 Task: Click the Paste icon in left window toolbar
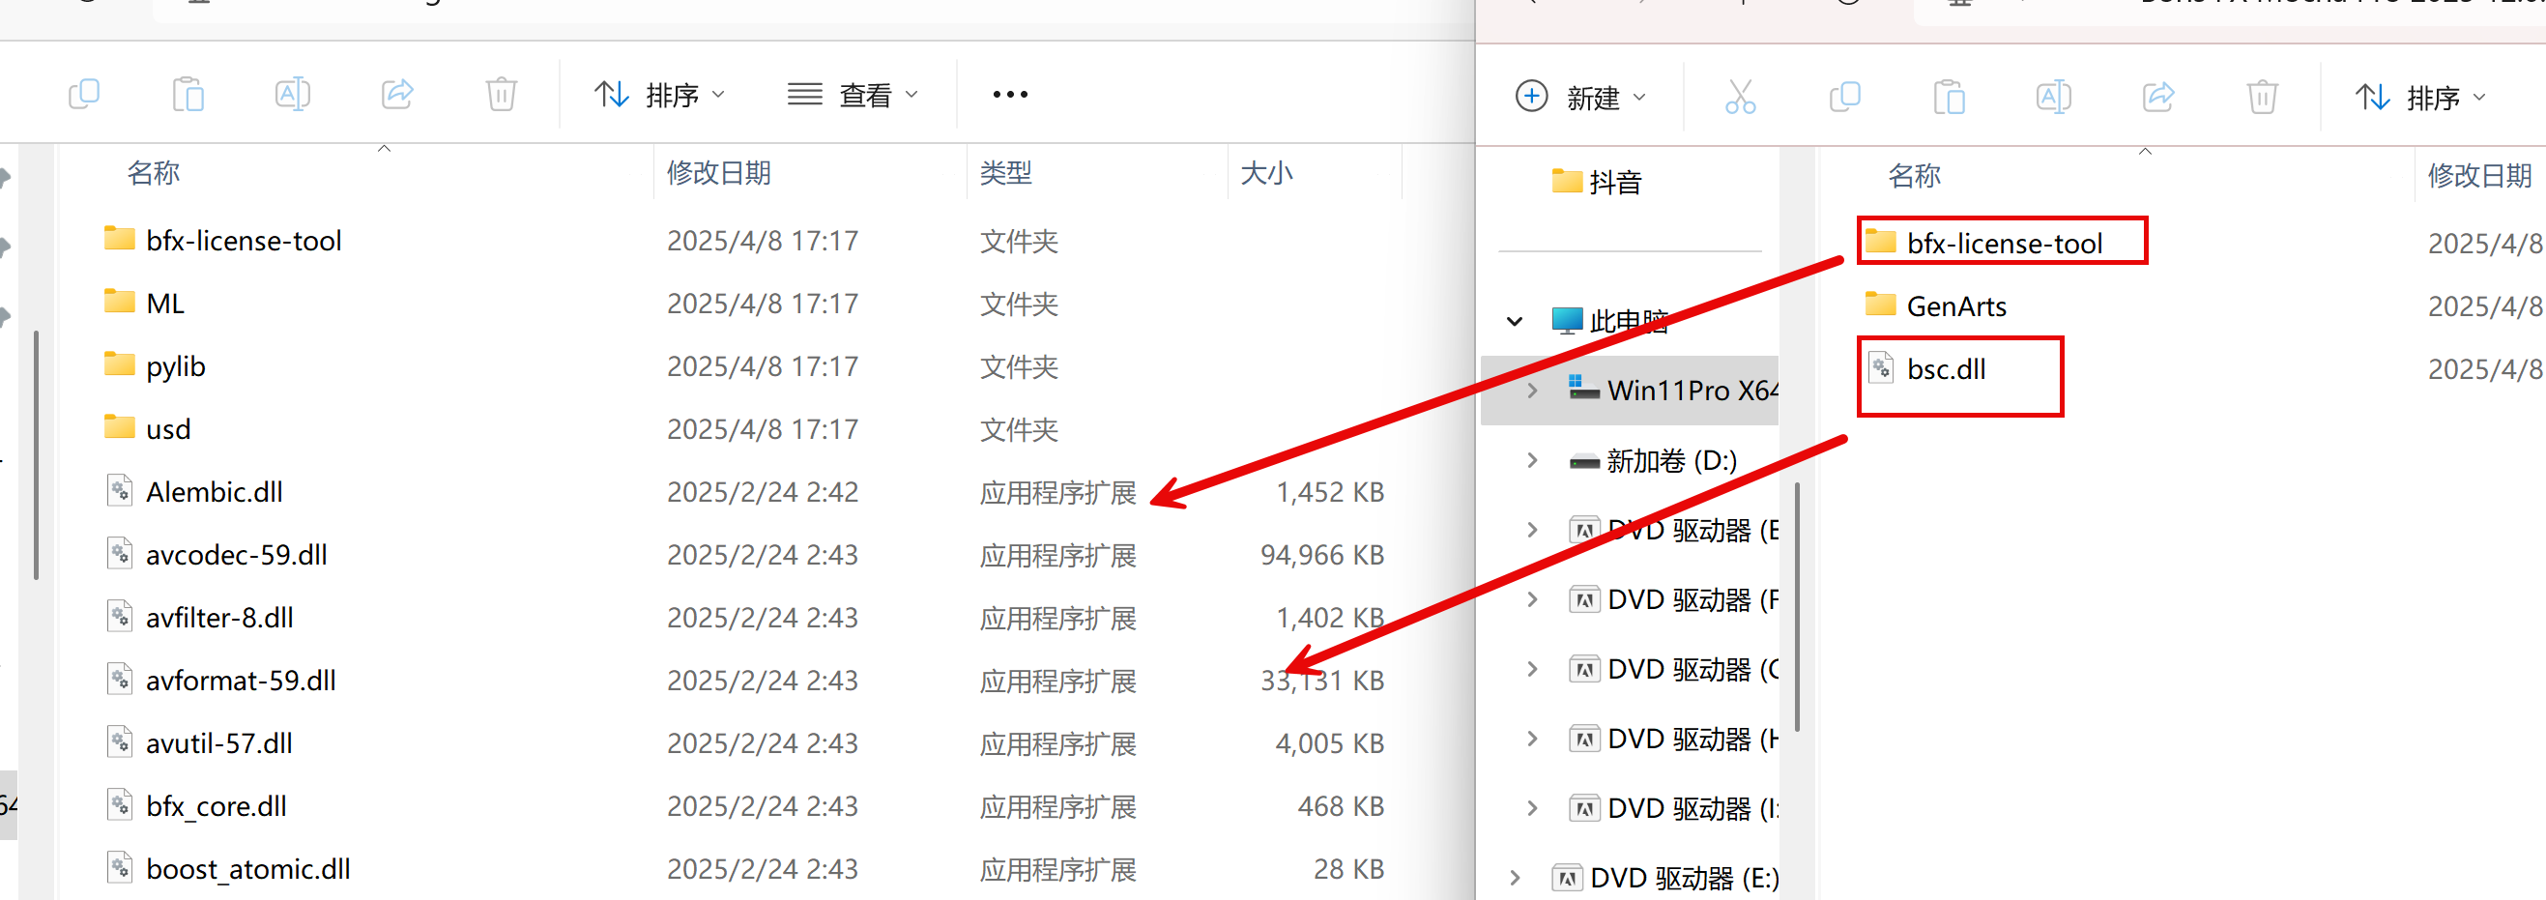click(188, 95)
